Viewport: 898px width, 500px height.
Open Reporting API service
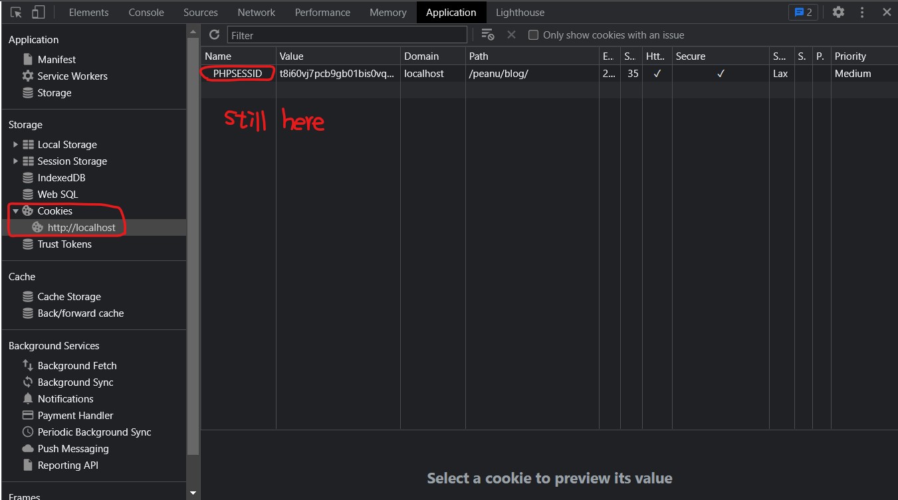click(68, 465)
